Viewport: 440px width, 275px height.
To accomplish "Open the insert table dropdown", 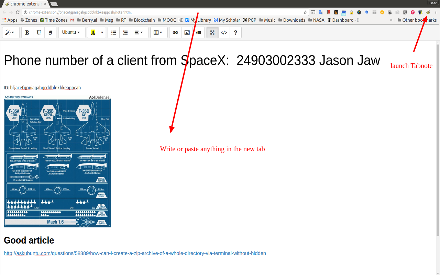I will (158, 33).
